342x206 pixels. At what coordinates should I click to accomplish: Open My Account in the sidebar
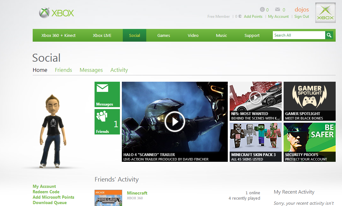point(44,186)
